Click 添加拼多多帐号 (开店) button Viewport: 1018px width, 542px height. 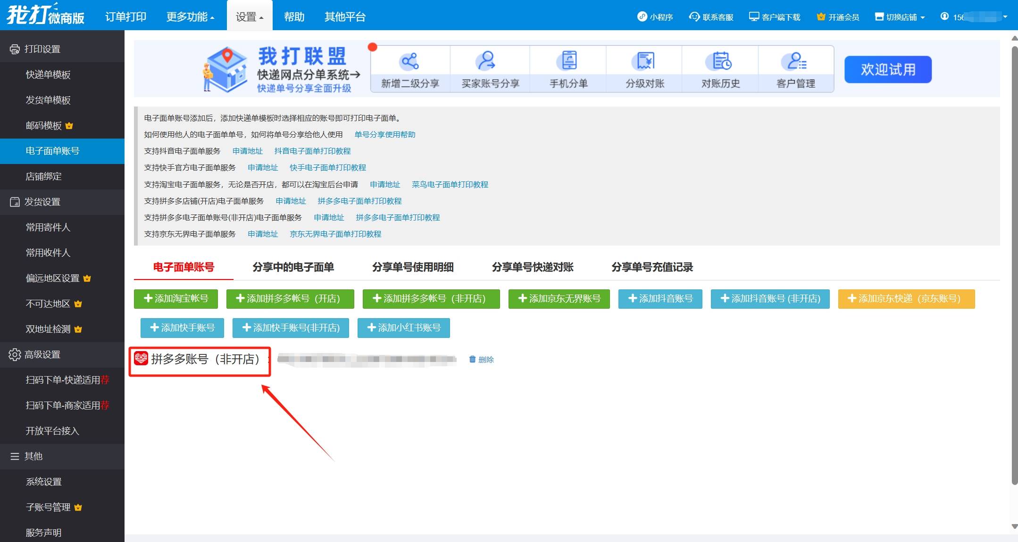290,299
